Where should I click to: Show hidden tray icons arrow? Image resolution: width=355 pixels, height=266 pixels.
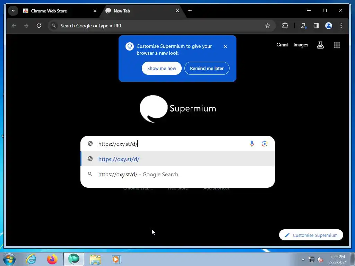(x=303, y=259)
